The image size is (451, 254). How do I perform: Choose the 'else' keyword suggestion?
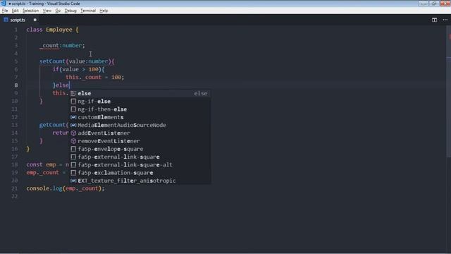pyautogui.click(x=141, y=93)
